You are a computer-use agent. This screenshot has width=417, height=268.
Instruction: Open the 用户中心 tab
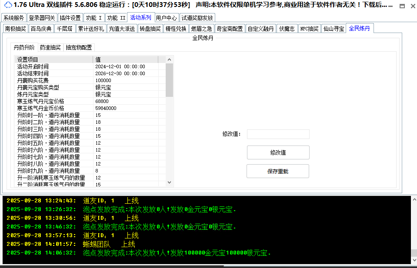pyautogui.click(x=167, y=18)
